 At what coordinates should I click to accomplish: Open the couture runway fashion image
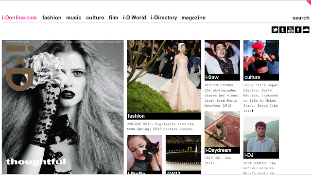click(164, 77)
